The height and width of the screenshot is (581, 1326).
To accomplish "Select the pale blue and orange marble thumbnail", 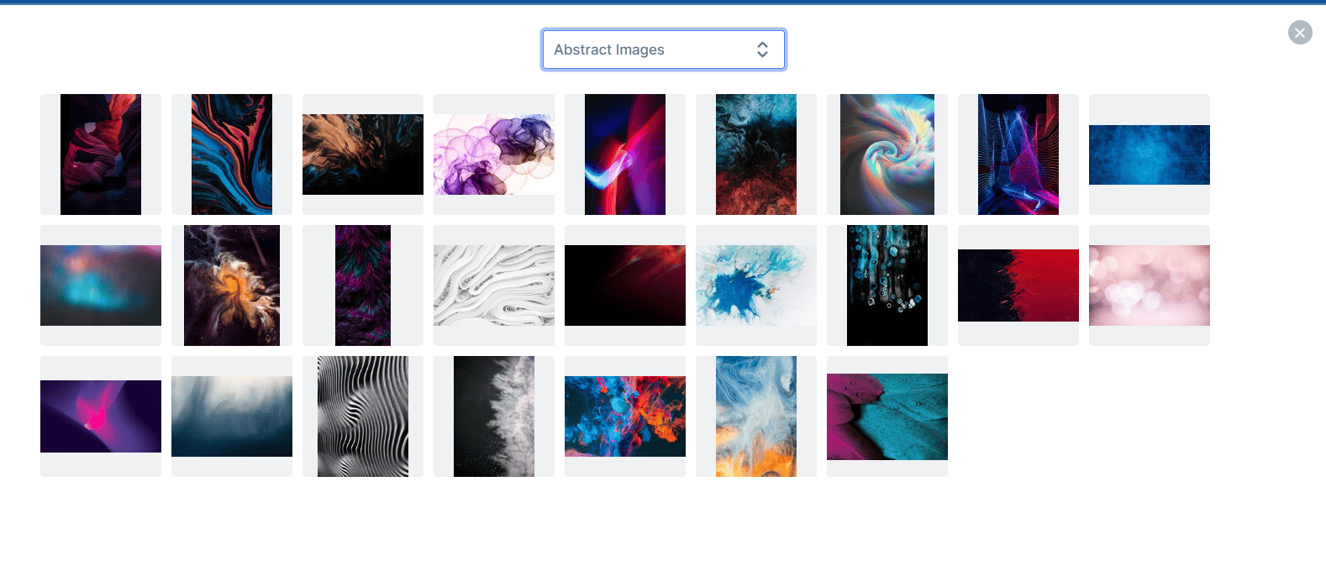I will 756,416.
